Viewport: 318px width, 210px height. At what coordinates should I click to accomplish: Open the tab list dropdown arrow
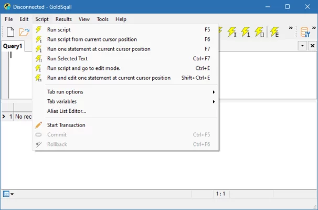302,46
